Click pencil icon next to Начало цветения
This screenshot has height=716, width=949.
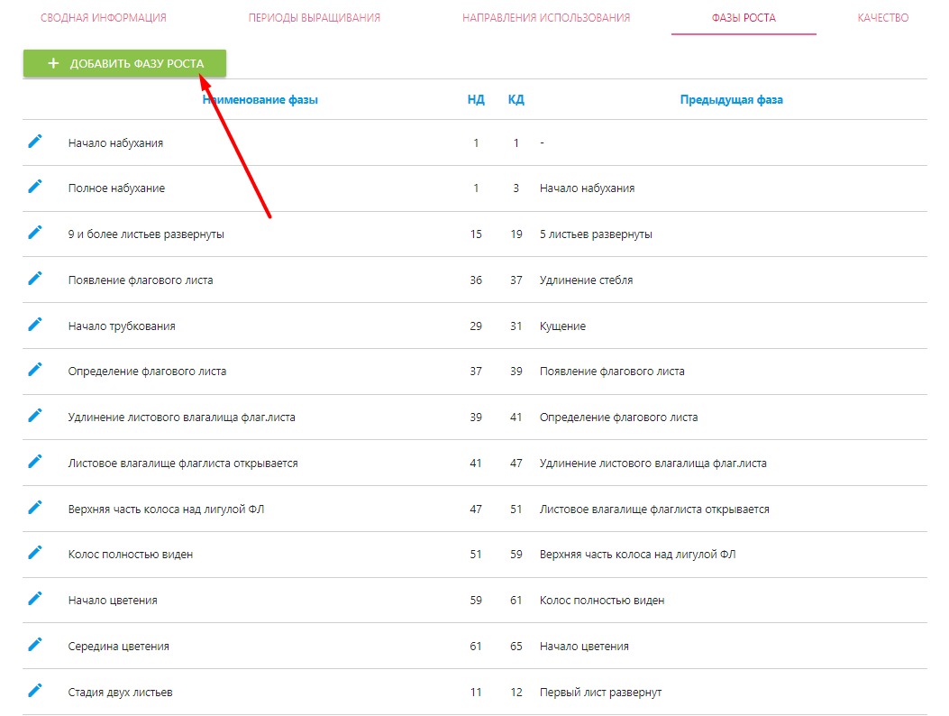tap(35, 599)
